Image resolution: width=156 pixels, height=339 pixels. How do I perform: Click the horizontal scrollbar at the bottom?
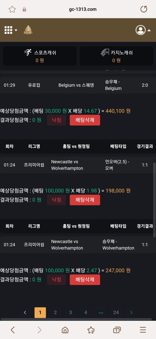click(76, 319)
